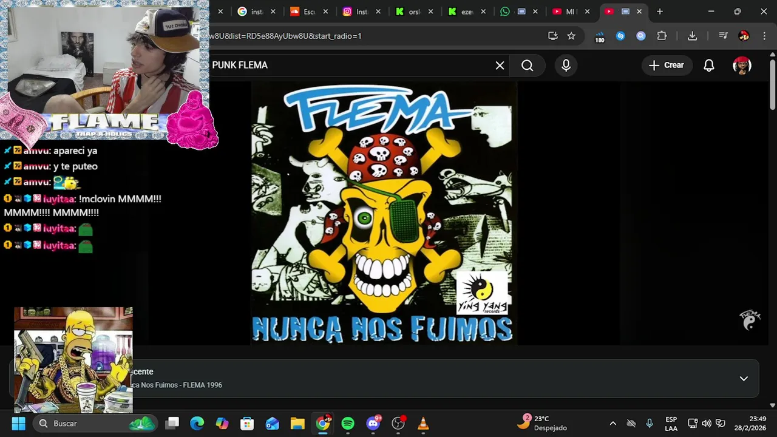The image size is (777, 437).
Task: Click the ESP LAA language indicator
Action: pyautogui.click(x=671, y=424)
